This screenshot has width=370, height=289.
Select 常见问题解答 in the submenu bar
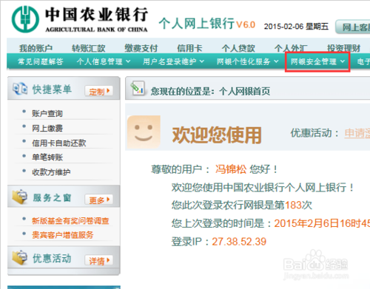(x=41, y=61)
